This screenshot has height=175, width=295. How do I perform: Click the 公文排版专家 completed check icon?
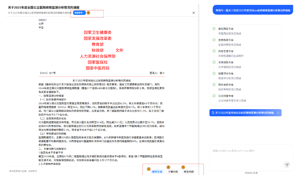(x=214, y=96)
